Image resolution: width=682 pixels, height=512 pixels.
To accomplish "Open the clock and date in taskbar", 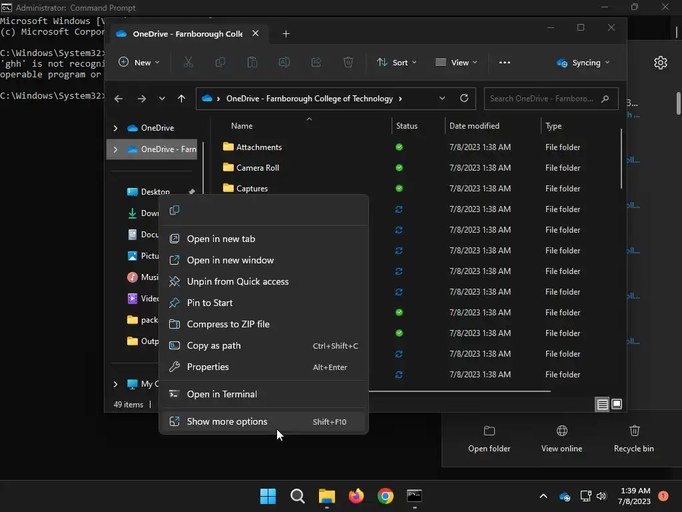I will 635,496.
